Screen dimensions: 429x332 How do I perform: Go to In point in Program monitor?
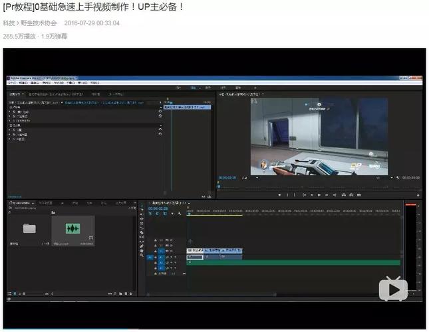click(x=304, y=195)
